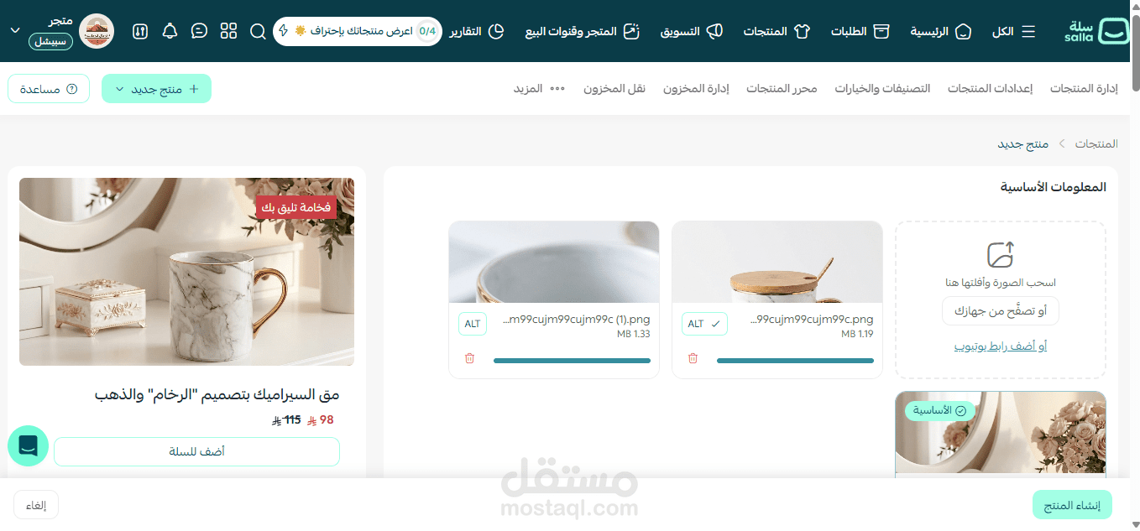
Task: Open the search magnifier icon
Action: point(258,32)
